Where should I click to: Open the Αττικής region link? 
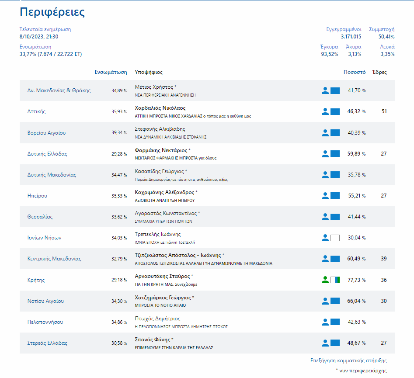(36, 111)
